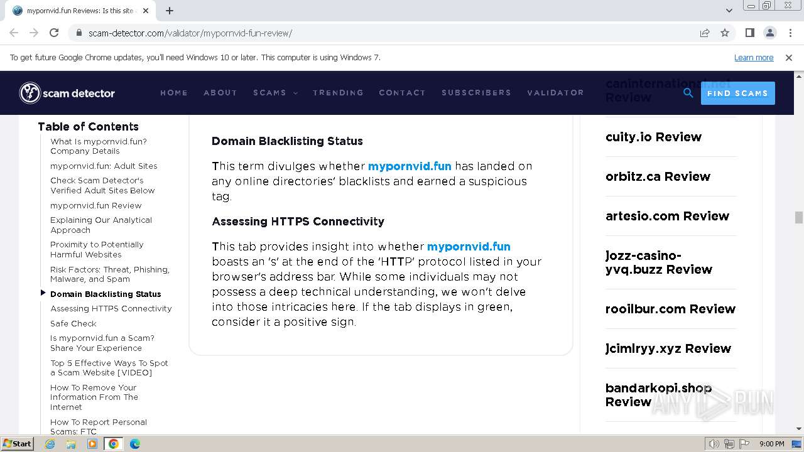Open the Chrome profile avatar icon

pyautogui.click(x=769, y=33)
